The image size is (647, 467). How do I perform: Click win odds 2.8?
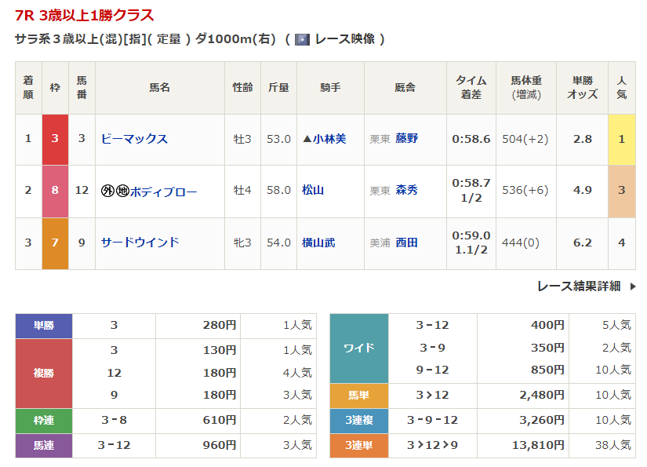coord(582,139)
